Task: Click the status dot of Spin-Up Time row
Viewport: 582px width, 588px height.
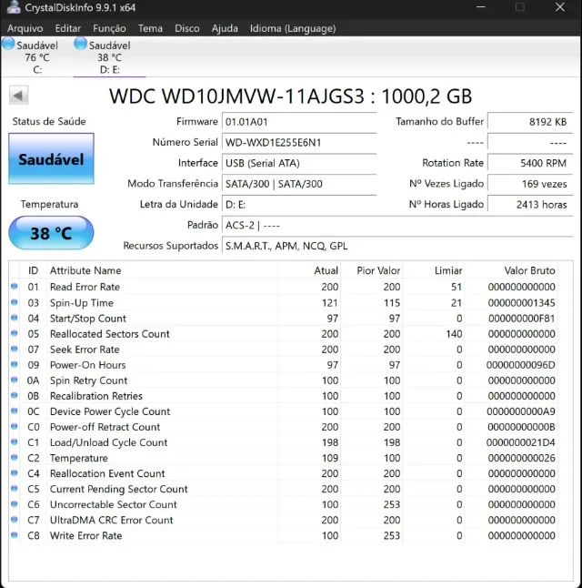Action: coord(15,302)
